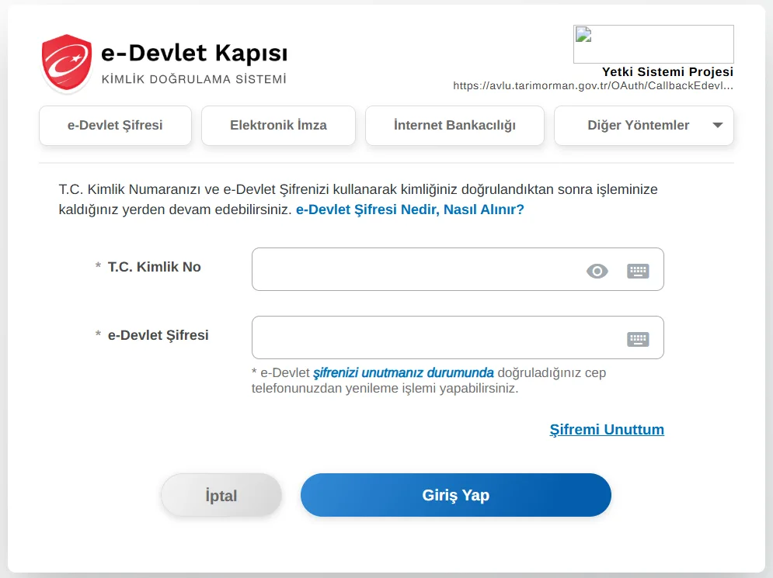The width and height of the screenshot is (773, 578).
Task: Click the KİMLİK DOĞRULAMA SİSTEMİ subtitle
Action: (x=193, y=79)
